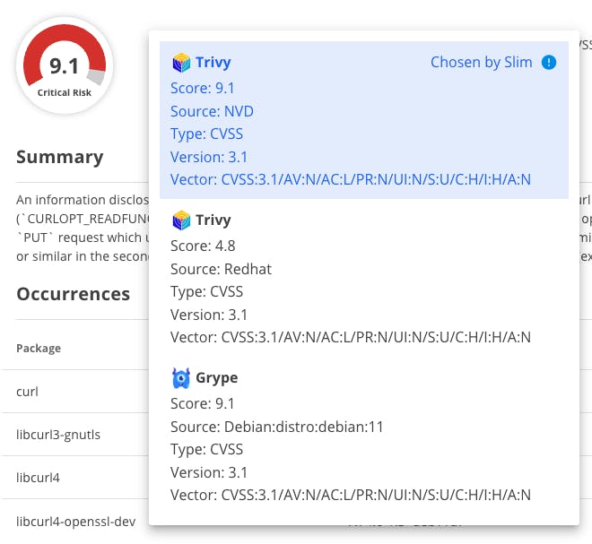The image size is (592, 544).
Task: Click the info icon beside Chosen by Slim
Action: pos(549,62)
